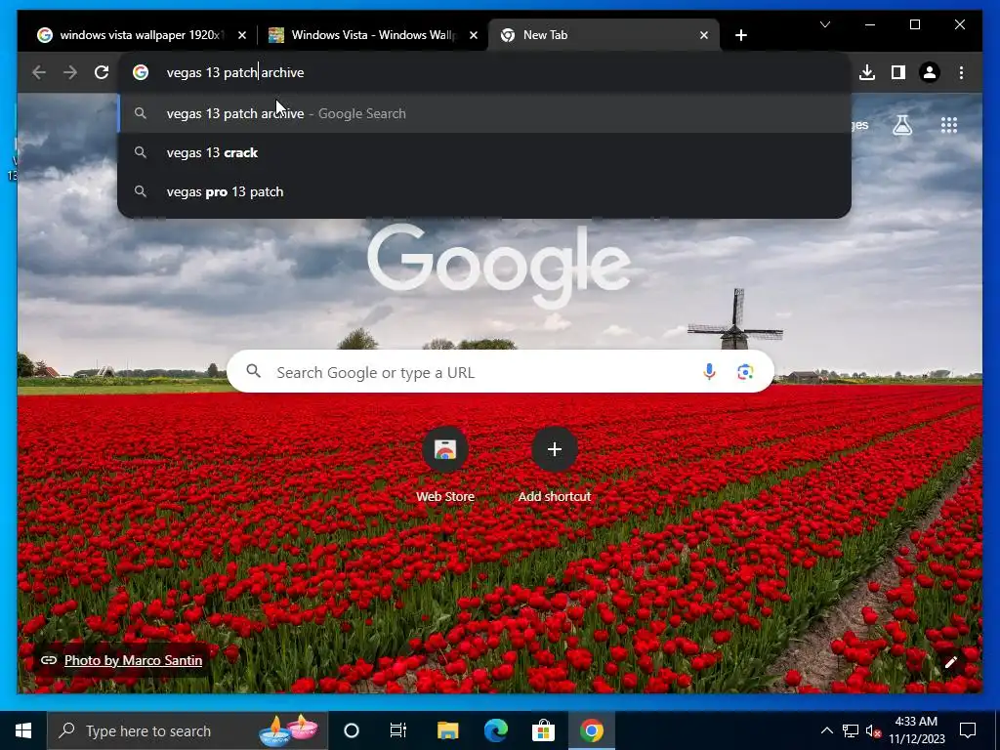Open the notification center icon
1000x750 pixels.
tap(968, 730)
